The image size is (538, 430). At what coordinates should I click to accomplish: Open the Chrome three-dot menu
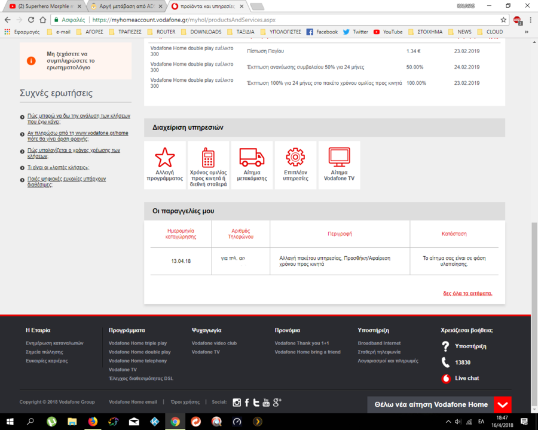pyautogui.click(x=530, y=20)
